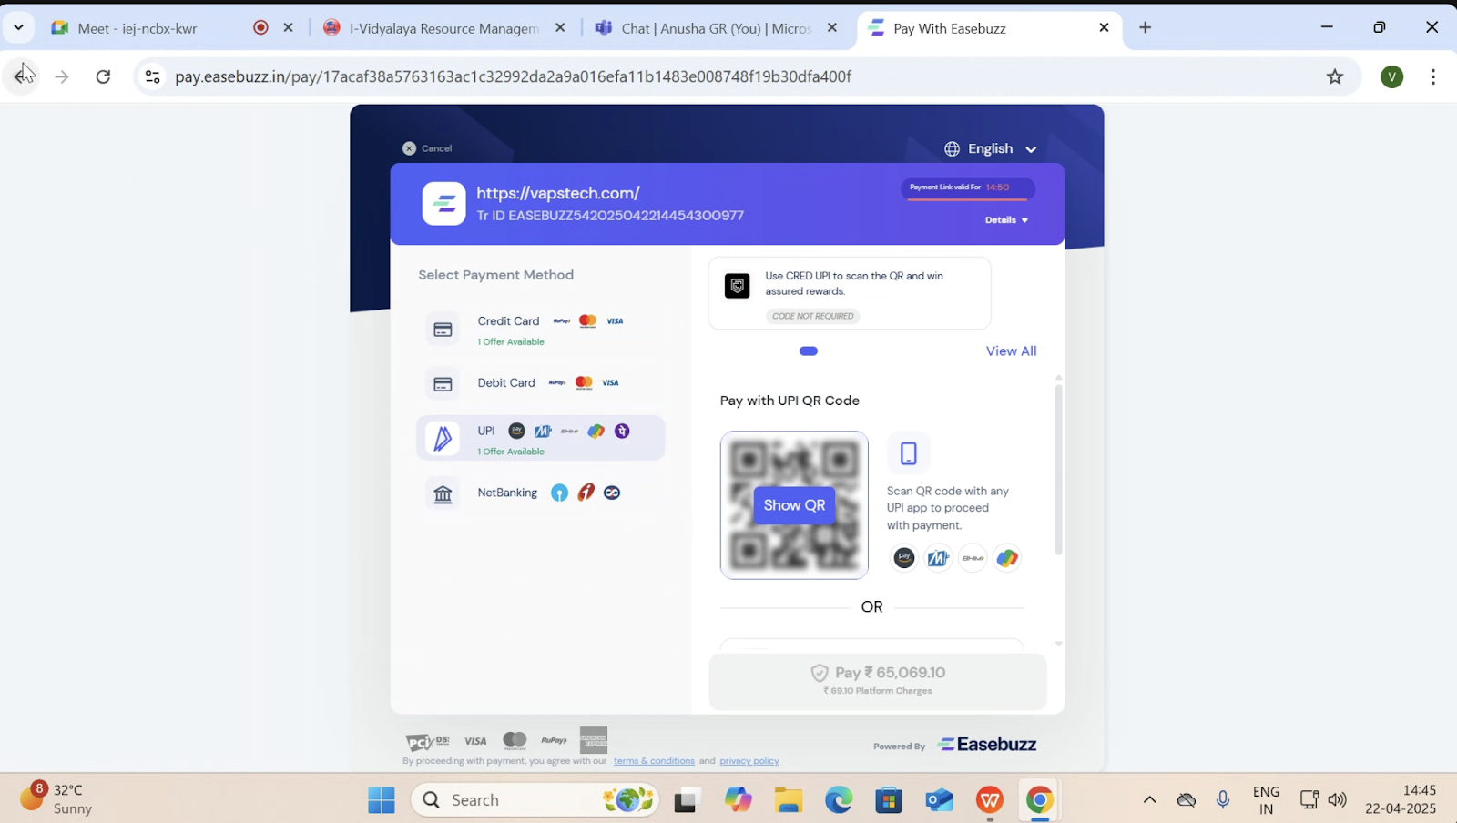Click the CRED UPI offer card
1457x823 pixels.
coord(850,293)
